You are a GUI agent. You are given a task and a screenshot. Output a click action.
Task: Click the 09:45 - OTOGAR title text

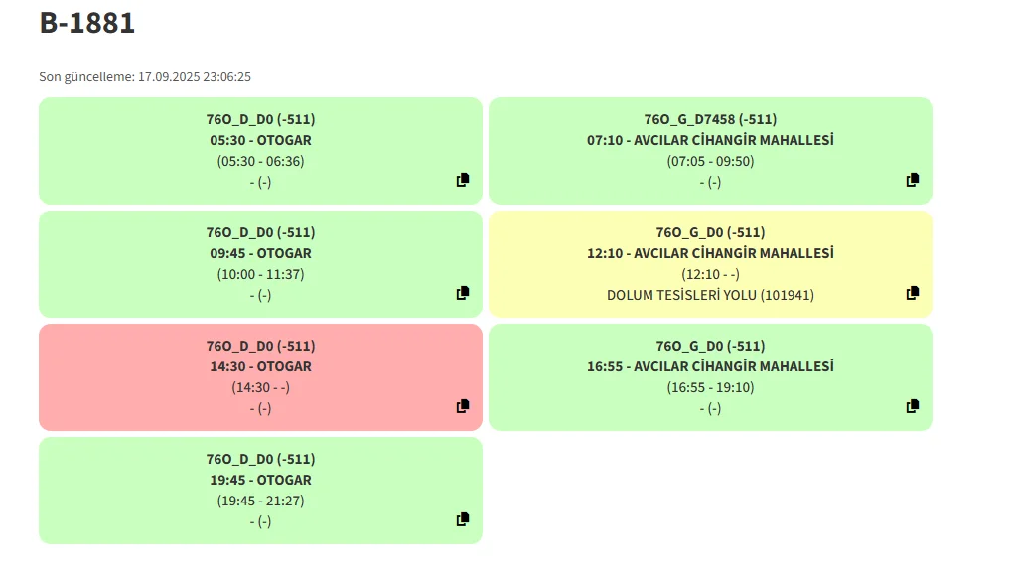(260, 253)
